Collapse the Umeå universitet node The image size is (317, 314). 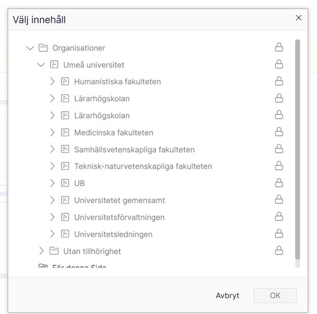click(x=41, y=65)
